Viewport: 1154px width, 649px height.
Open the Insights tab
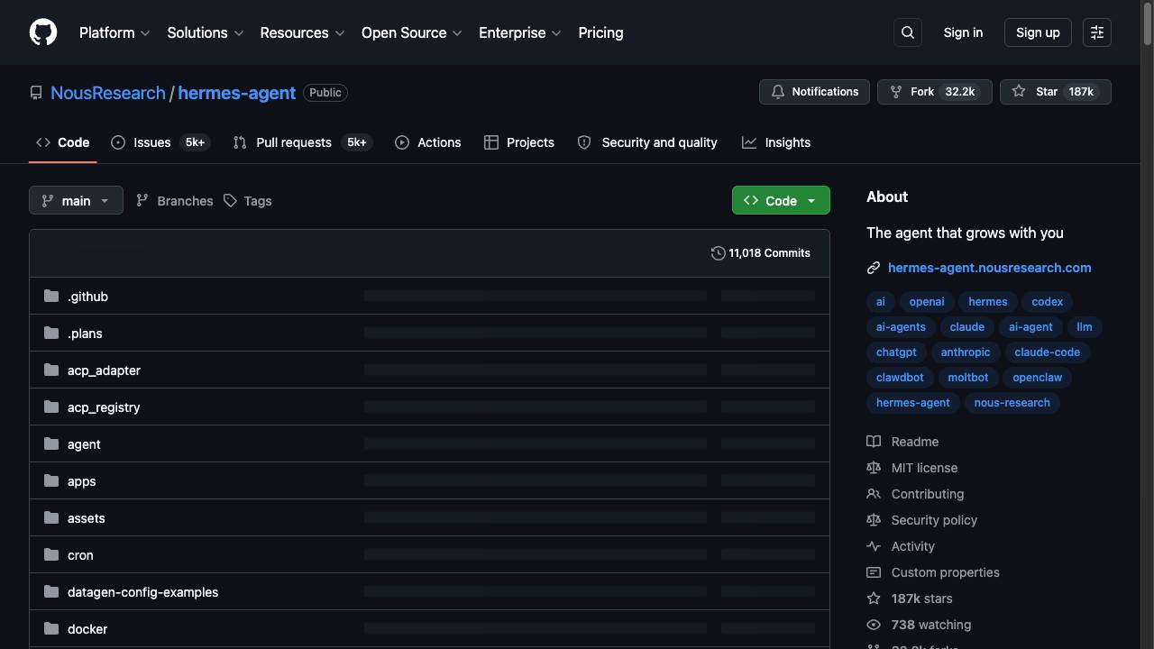(x=776, y=142)
